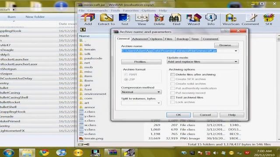Open Google Chrome from the taskbar
This screenshot has height=157, width=280.
click(44, 153)
